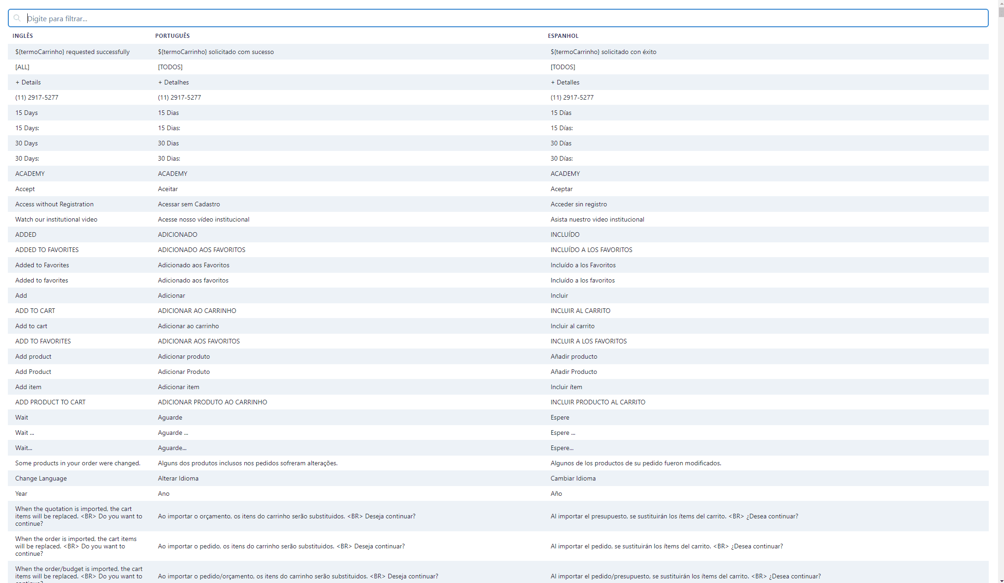Select the 'Año' Spanish cell
Viewport: 1004px width, 583px height.
pyautogui.click(x=556, y=493)
